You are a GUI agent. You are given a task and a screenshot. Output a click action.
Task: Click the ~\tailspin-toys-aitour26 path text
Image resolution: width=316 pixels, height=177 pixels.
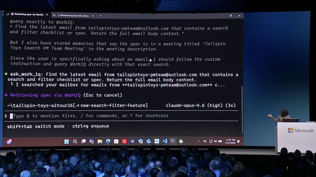(x=40, y=105)
